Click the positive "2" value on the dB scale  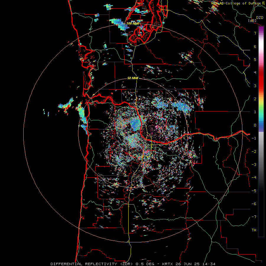pos(255,99)
